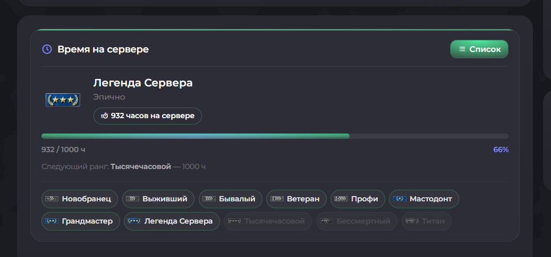This screenshot has height=257, width=551.
Task: Click the 932 часов на сервере pill
Action: (x=148, y=116)
